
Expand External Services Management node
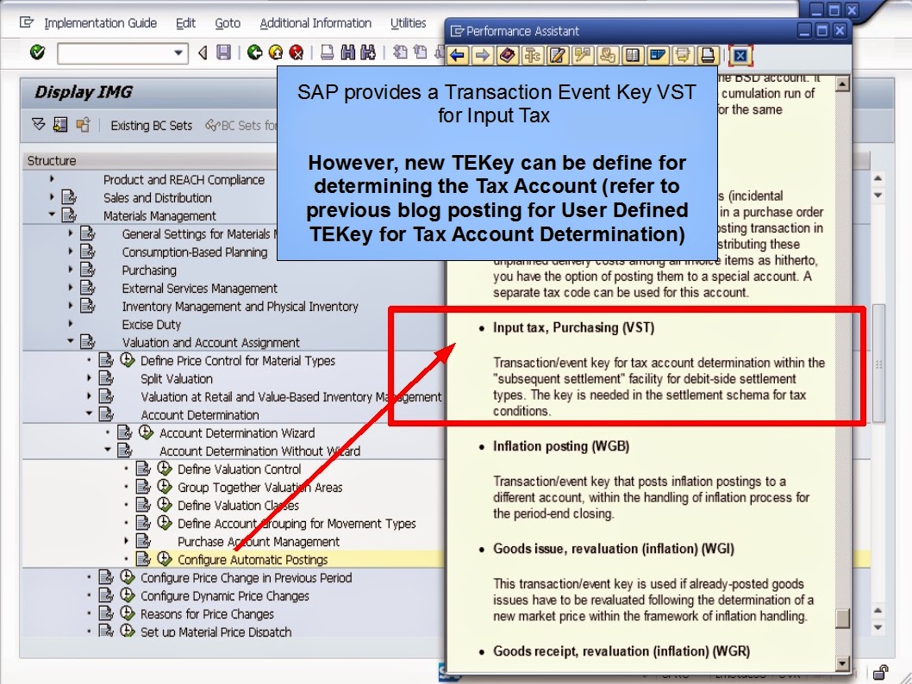click(x=71, y=288)
